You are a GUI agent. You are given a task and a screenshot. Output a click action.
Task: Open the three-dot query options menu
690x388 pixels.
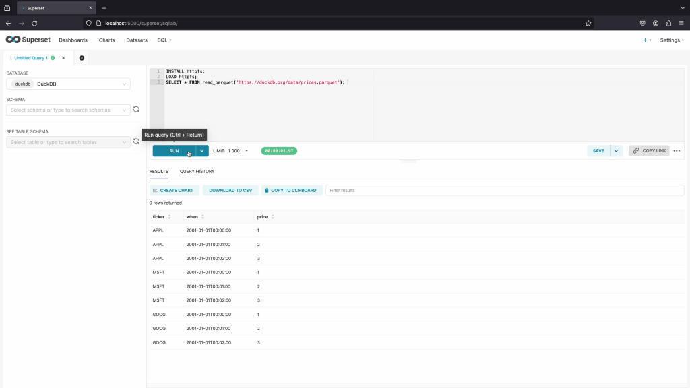tap(677, 151)
